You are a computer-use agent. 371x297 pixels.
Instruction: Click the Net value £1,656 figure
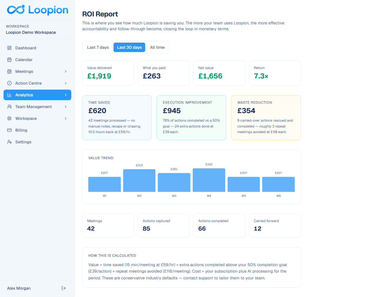pos(210,76)
